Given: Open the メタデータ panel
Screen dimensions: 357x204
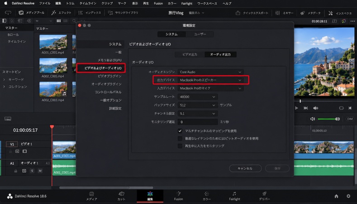Looking at the screenshot, I should [x=310, y=13].
